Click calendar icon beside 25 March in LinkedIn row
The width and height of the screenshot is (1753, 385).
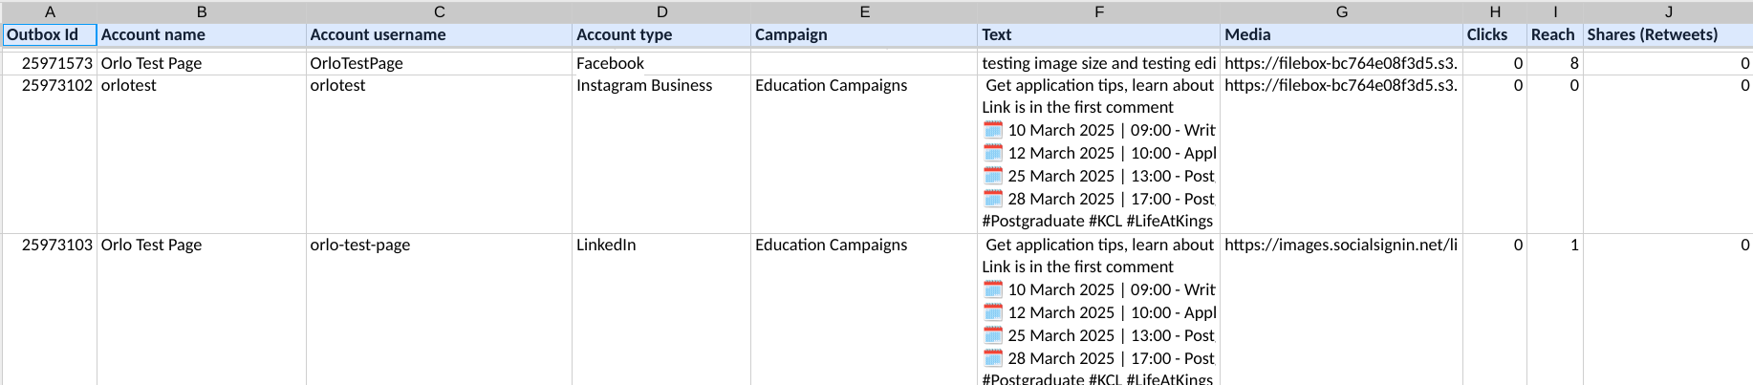(x=993, y=335)
